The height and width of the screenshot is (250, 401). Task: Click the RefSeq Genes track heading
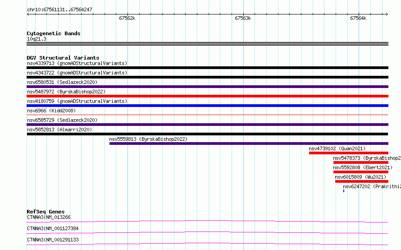(x=46, y=212)
